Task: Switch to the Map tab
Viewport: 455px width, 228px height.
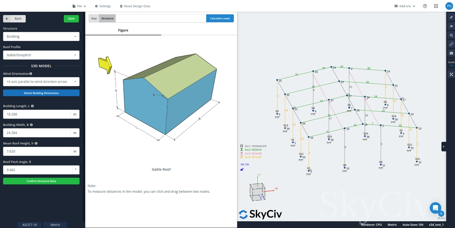Action: tap(94, 18)
